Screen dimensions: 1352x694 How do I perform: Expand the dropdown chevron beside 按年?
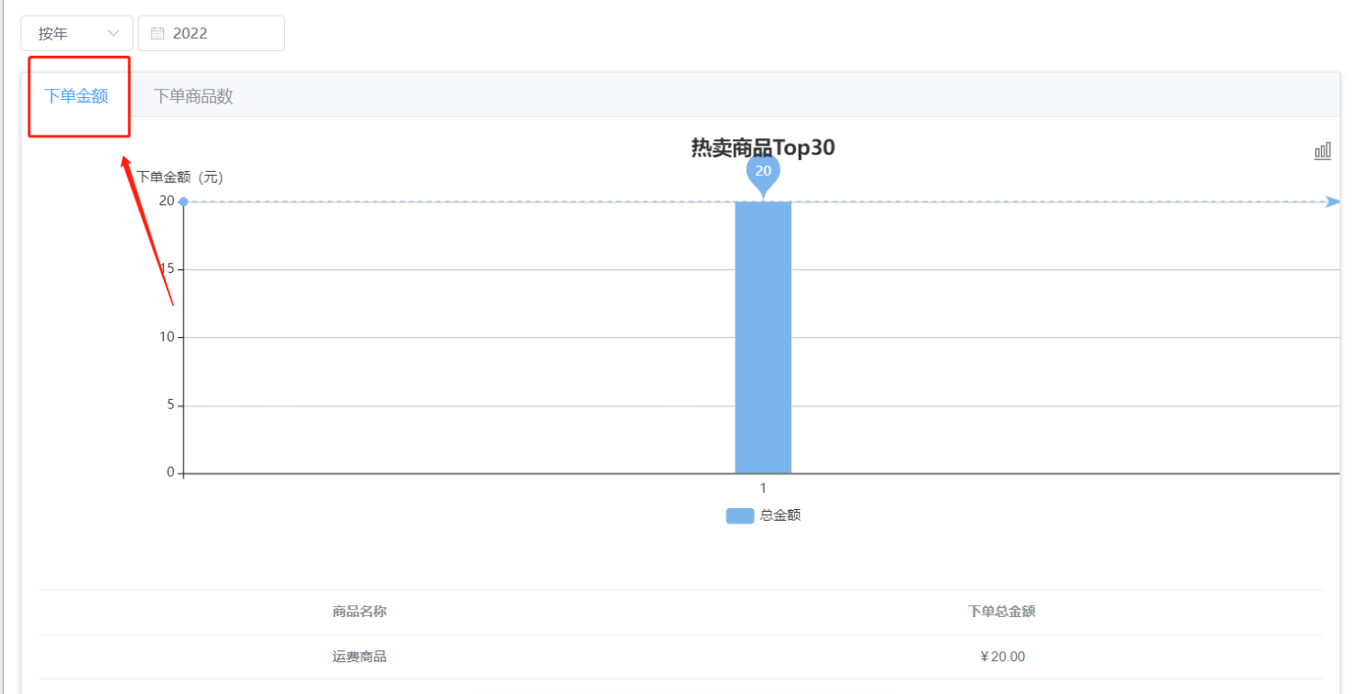pyautogui.click(x=114, y=33)
